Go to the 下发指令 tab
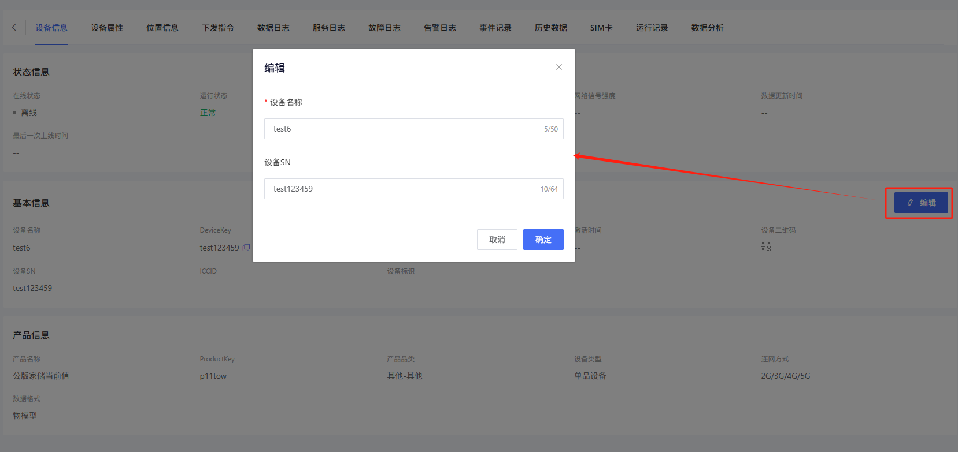This screenshot has width=958, height=452. tap(218, 28)
